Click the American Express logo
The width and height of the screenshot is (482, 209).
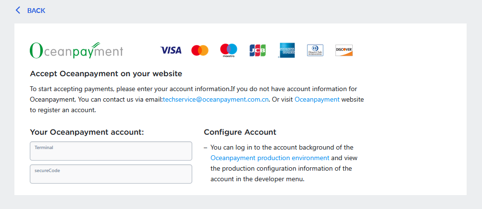(287, 50)
